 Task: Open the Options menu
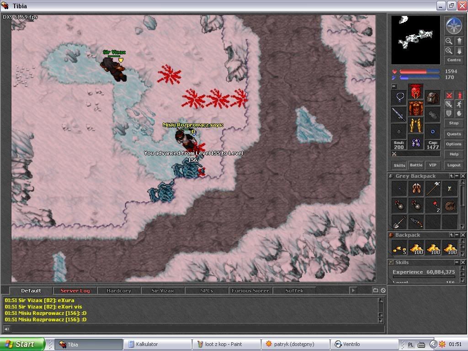click(x=454, y=144)
